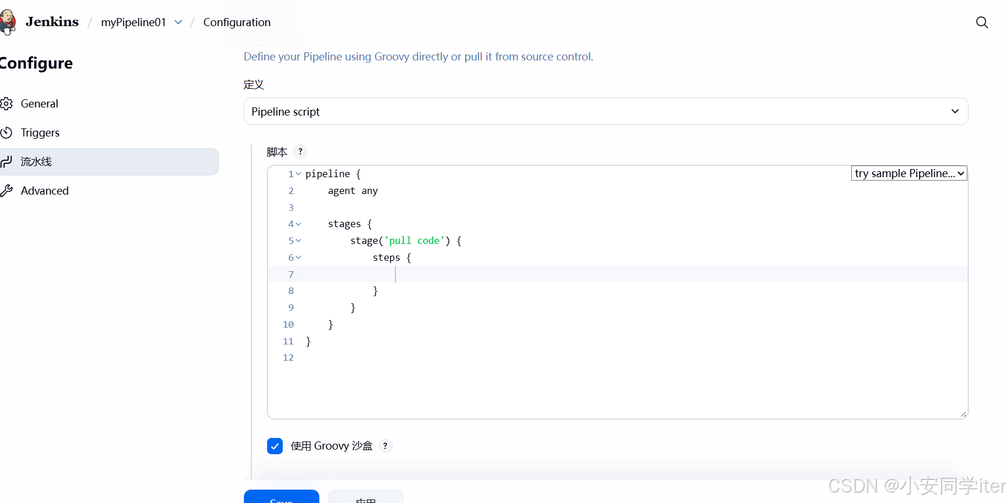Click the General gear icon
Viewport: 1008px width, 503px height.
(6, 104)
